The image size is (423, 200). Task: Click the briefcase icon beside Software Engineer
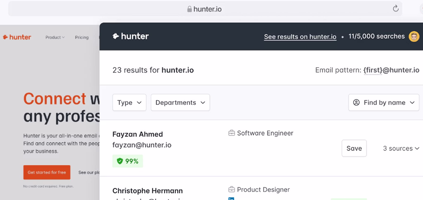pos(231,133)
